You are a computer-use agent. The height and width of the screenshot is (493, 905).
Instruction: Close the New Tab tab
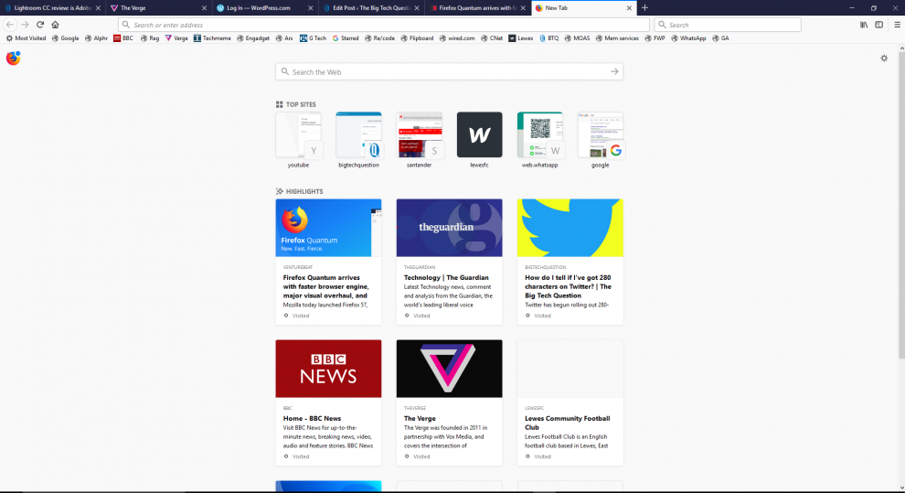pos(629,8)
